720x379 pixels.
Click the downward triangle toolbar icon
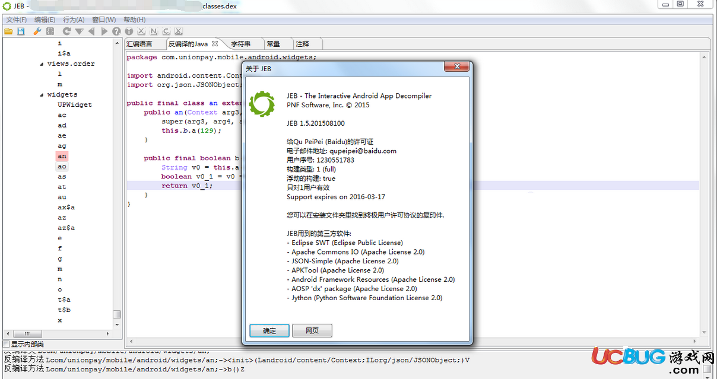79,31
